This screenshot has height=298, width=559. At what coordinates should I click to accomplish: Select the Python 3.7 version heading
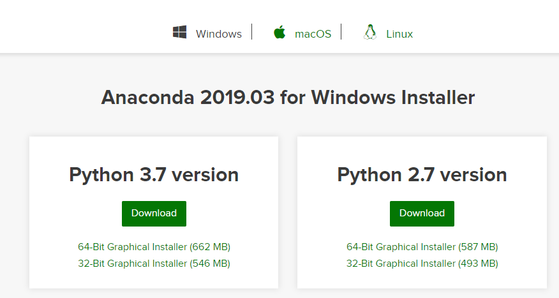[154, 175]
